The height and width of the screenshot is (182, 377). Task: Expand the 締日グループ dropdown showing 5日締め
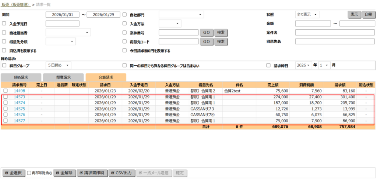coord(59,65)
